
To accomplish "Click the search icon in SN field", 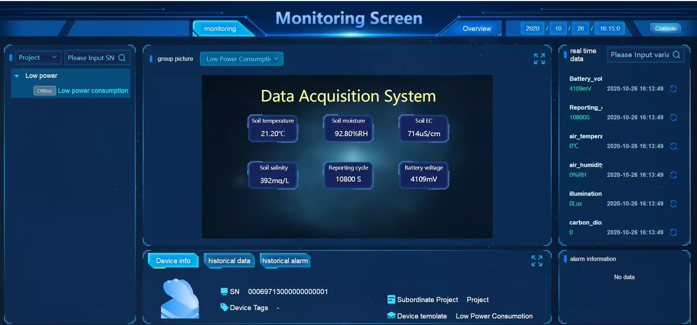I will pos(122,58).
